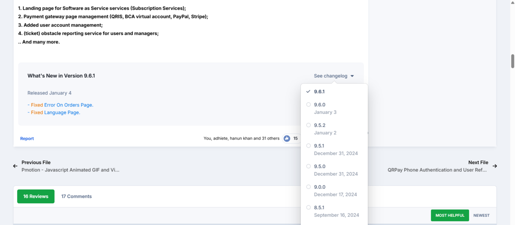
Task: Select version 9.5.0 radio button
Action: (309, 166)
